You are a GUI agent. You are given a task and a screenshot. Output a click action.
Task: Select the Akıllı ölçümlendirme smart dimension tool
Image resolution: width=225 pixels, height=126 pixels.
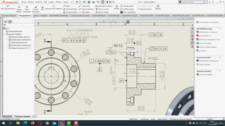(8, 7)
